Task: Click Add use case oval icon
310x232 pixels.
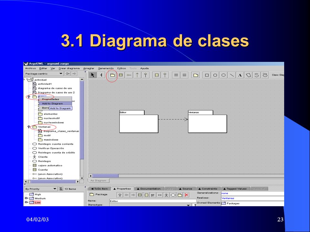Action: [x=173, y=195]
